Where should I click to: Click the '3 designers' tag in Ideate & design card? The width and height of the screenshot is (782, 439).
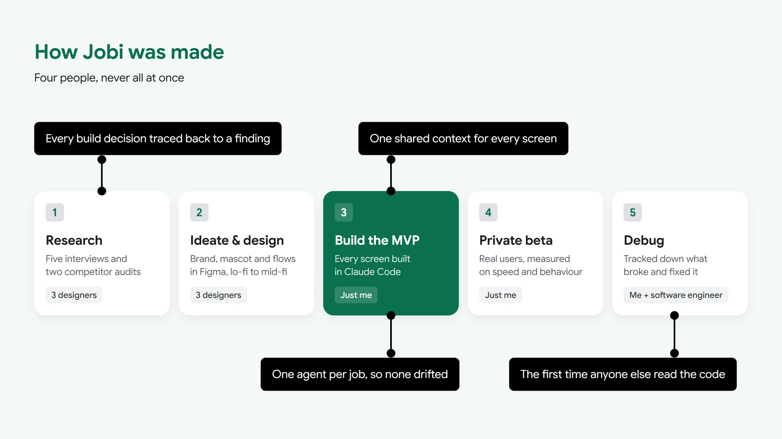pyautogui.click(x=219, y=295)
